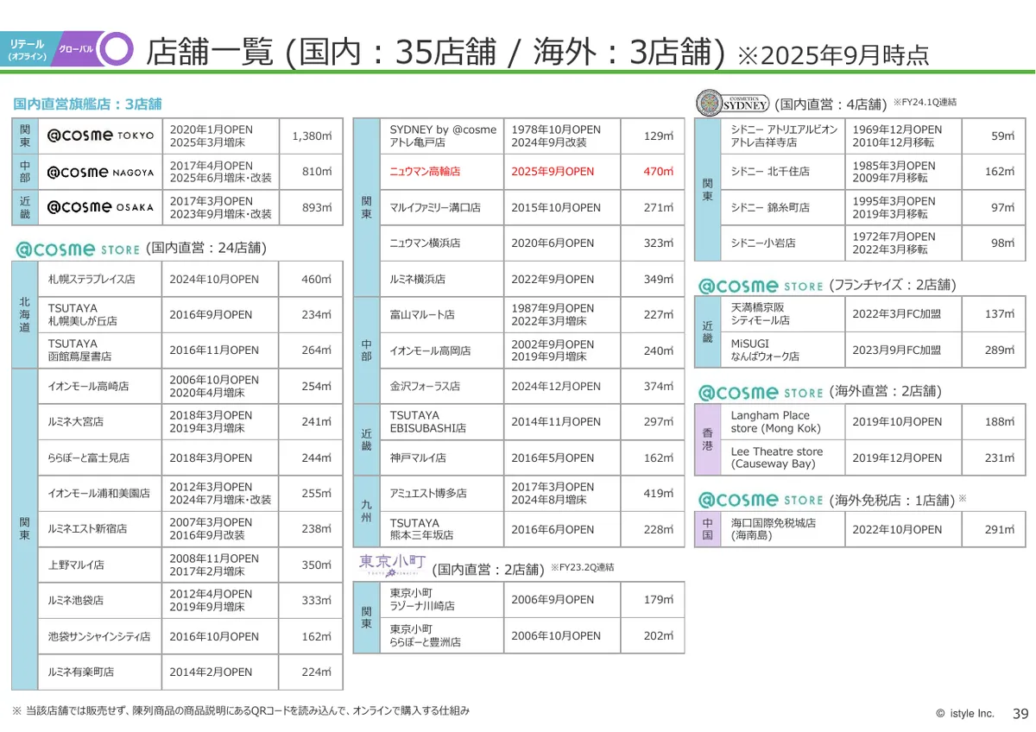Click the @cosme STORE logo for フランチャイズ：2店舗

coord(760,285)
